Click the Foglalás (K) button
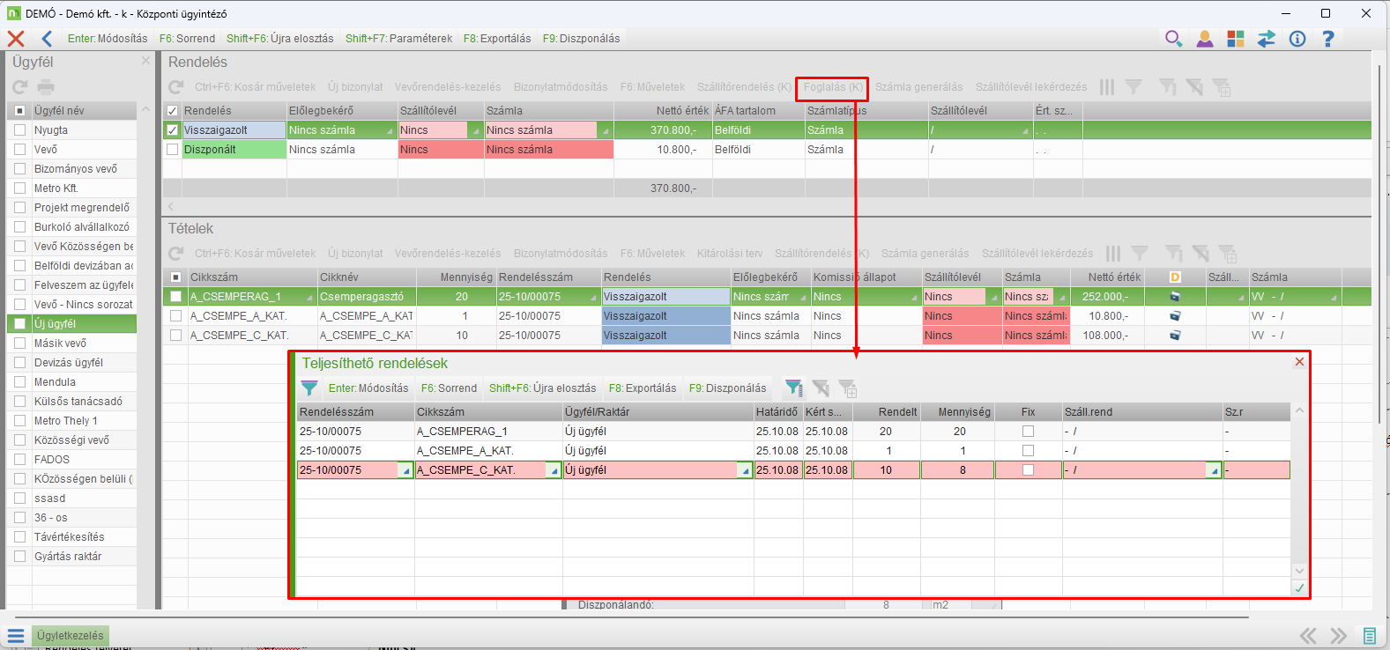 click(x=833, y=87)
